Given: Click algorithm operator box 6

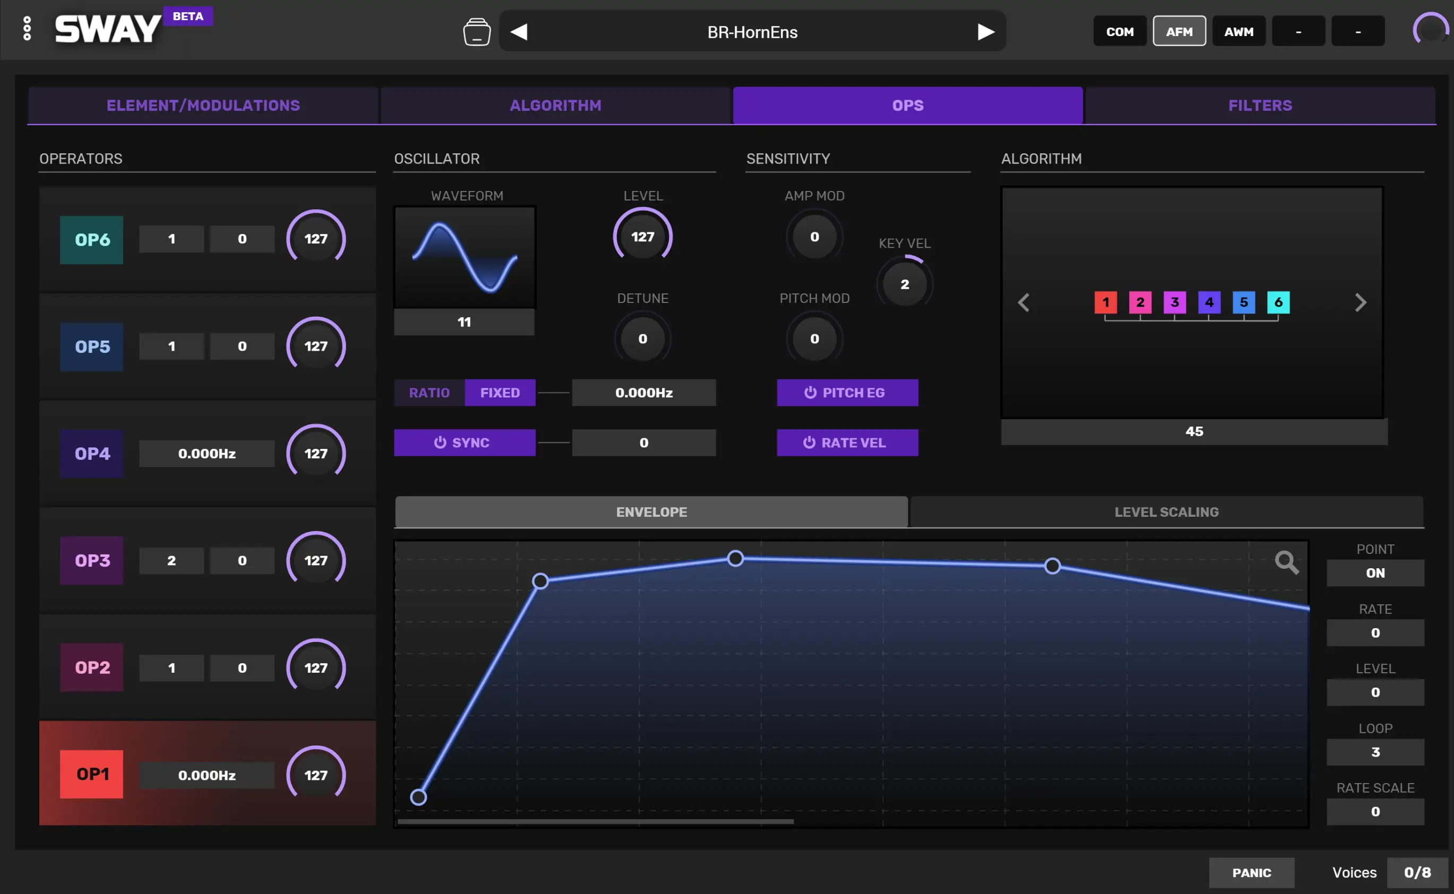Looking at the screenshot, I should click(x=1278, y=302).
